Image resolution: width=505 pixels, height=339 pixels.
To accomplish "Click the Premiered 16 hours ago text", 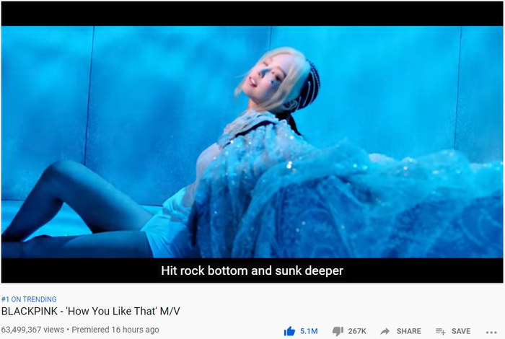I will (115, 330).
